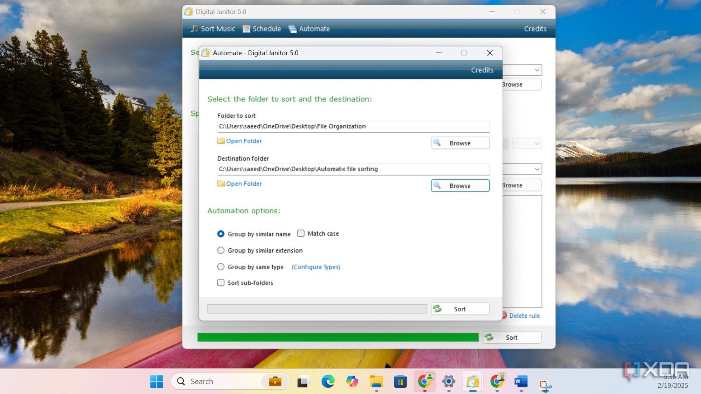
Task: Click green arrows icon on main Sort button
Action: coord(489,337)
